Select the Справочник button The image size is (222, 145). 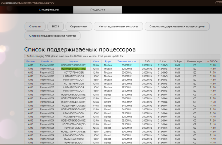click(78, 26)
